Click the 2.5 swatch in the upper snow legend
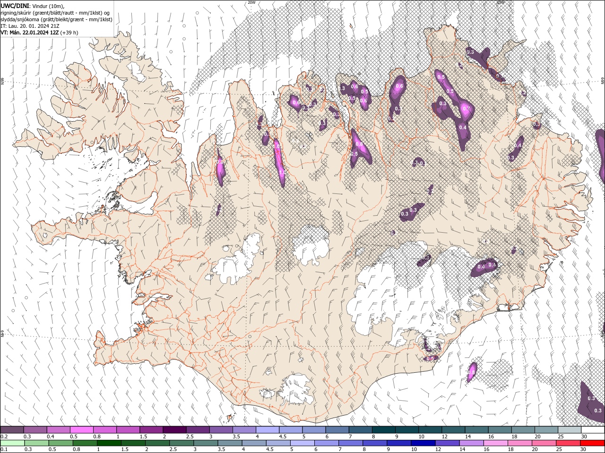The image size is (605, 453). click(197, 430)
